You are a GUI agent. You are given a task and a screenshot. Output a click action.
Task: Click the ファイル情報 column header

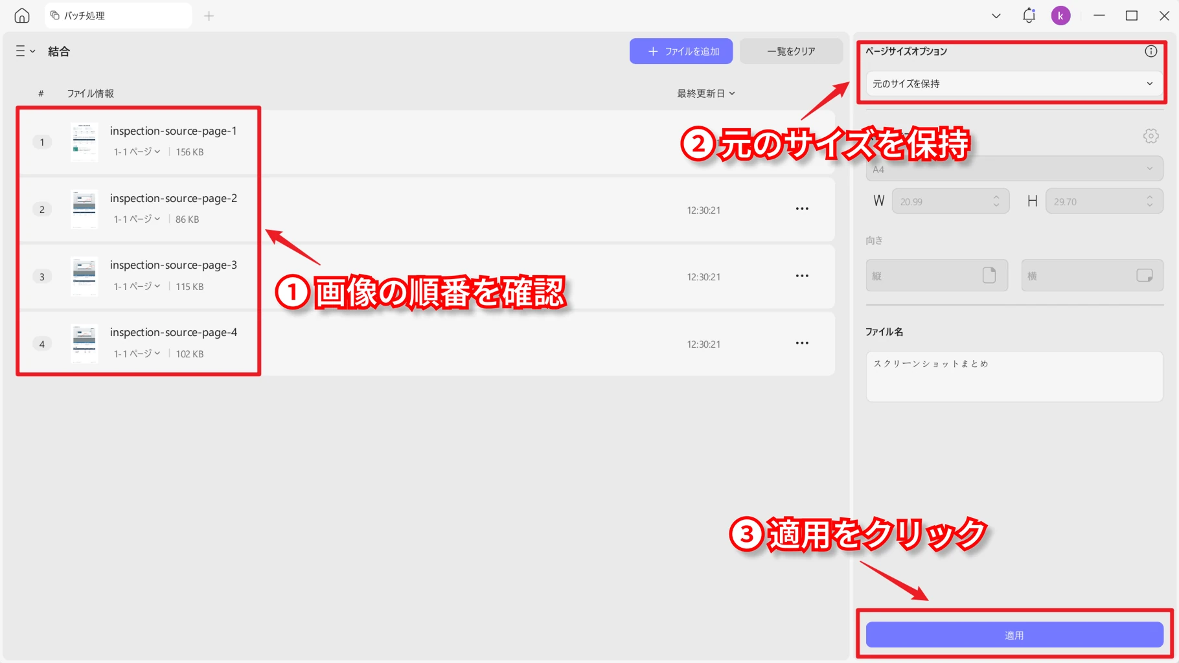[91, 93]
